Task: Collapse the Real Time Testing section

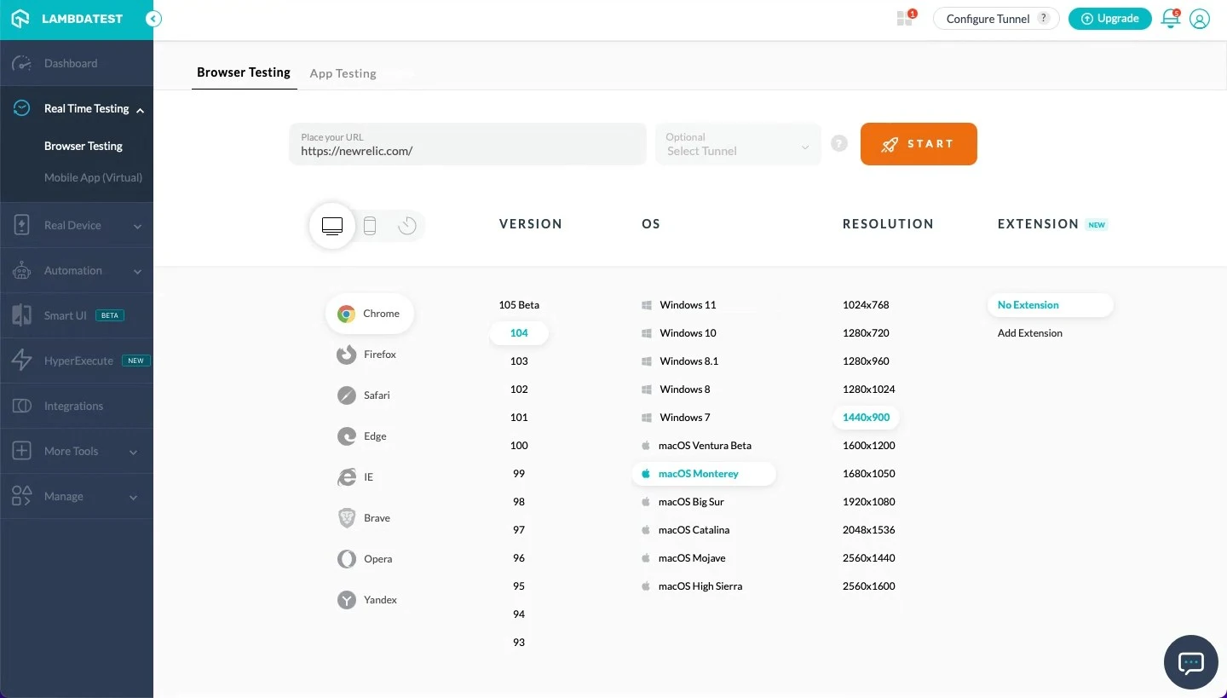Action: click(x=140, y=109)
